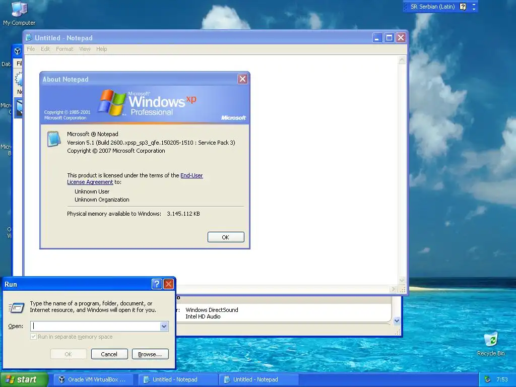Select the SR Serbian (Latin) language indicator

point(432,7)
